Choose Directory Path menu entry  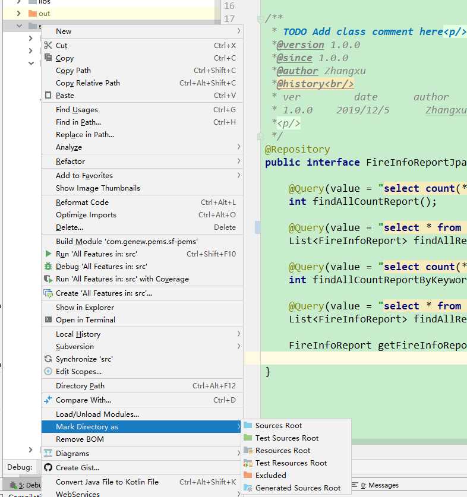(142, 385)
